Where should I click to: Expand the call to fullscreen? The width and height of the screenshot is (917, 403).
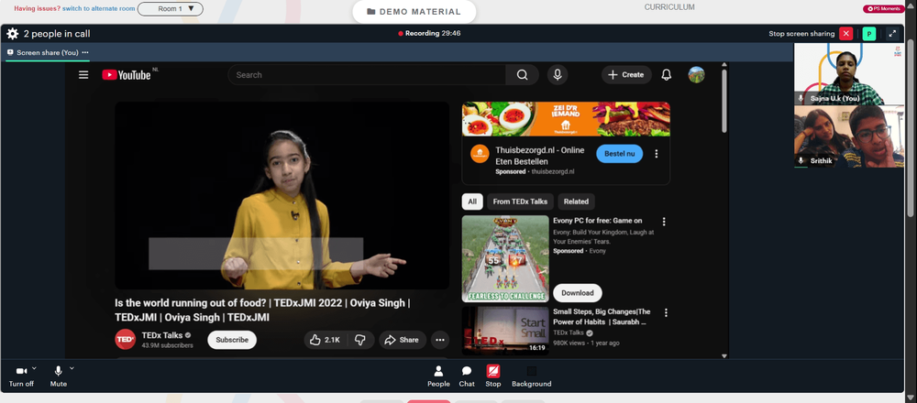coord(892,34)
